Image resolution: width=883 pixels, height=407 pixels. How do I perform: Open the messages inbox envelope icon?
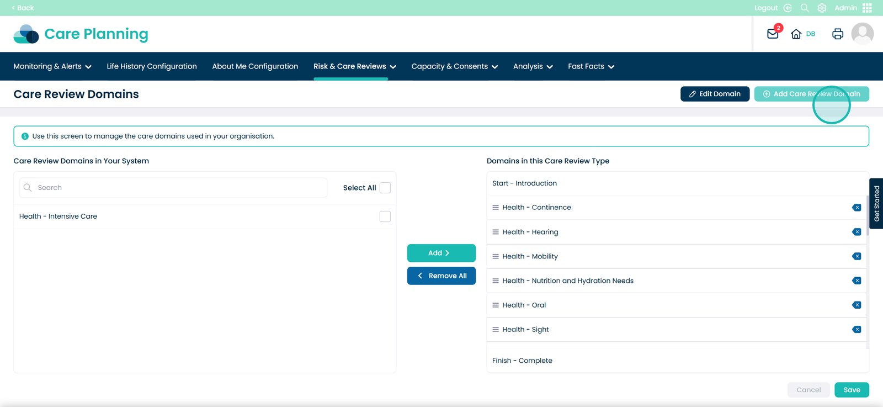pos(773,34)
